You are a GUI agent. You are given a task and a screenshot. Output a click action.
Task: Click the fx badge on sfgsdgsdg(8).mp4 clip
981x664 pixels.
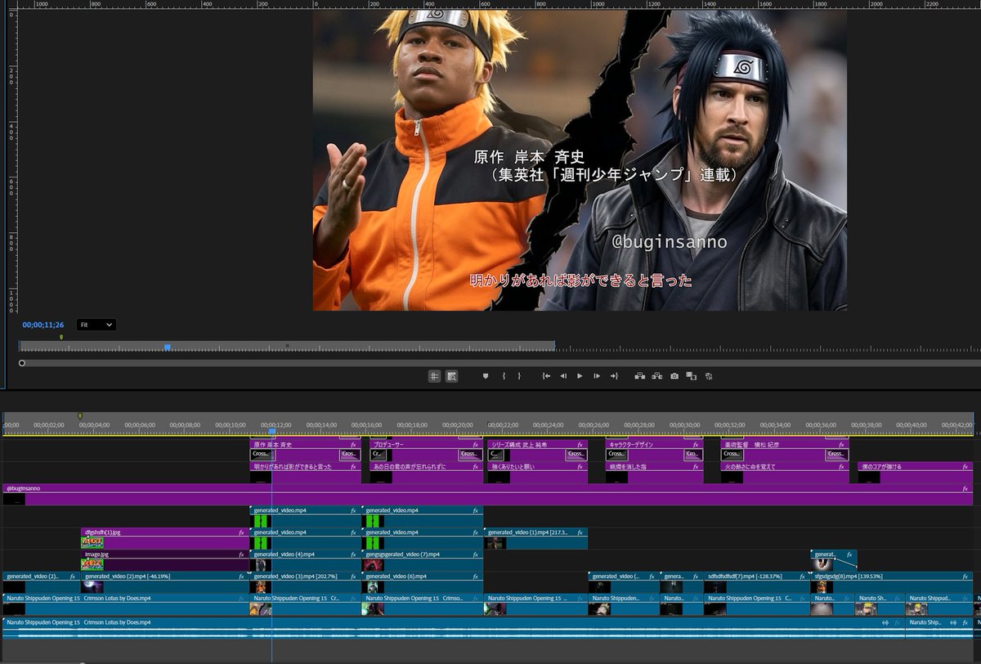(x=965, y=577)
